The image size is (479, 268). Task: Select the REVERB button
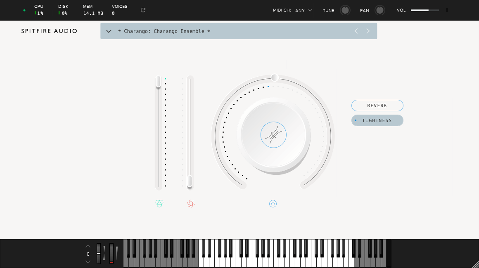[x=377, y=106]
